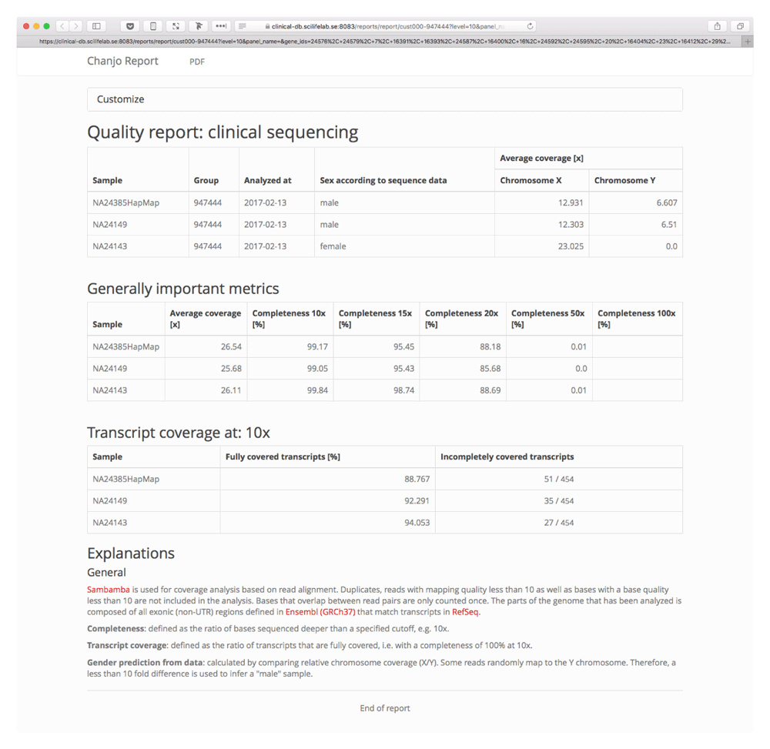The width and height of the screenshot is (770, 749).
Task: Toggle the Safari sidebar button
Action: pyautogui.click(x=97, y=26)
